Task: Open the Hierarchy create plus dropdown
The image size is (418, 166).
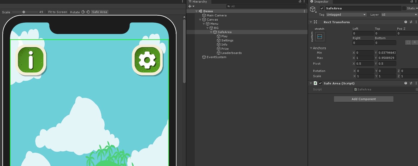Action: point(191,6)
